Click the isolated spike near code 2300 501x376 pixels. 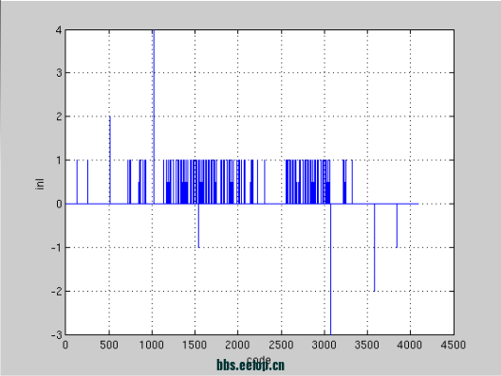265,182
